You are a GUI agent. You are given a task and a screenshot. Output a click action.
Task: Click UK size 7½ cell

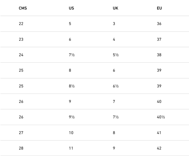(116, 117)
